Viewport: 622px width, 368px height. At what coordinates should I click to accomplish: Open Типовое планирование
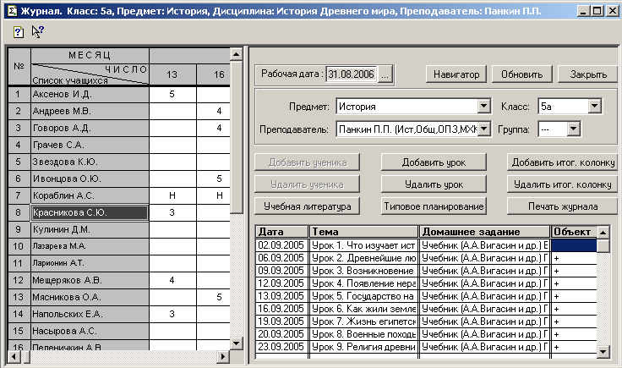click(x=434, y=206)
